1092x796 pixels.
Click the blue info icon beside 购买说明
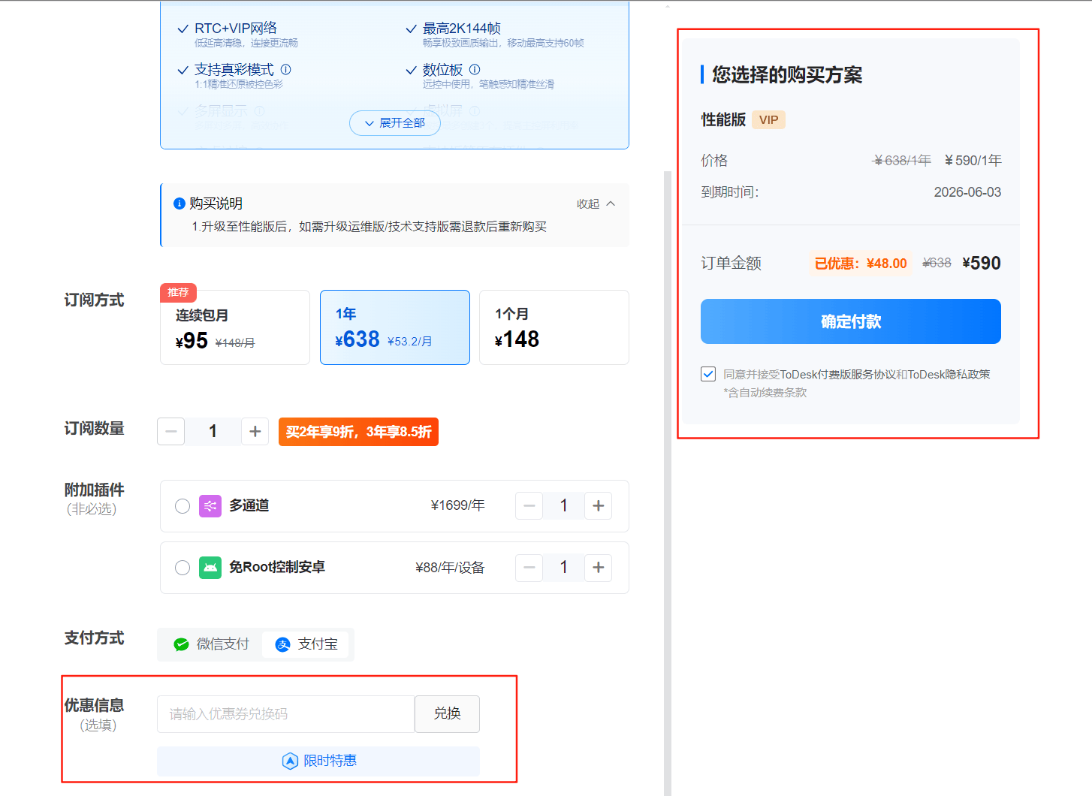click(179, 203)
